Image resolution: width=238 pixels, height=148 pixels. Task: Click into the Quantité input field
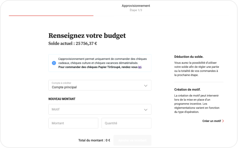click(x=126, y=123)
